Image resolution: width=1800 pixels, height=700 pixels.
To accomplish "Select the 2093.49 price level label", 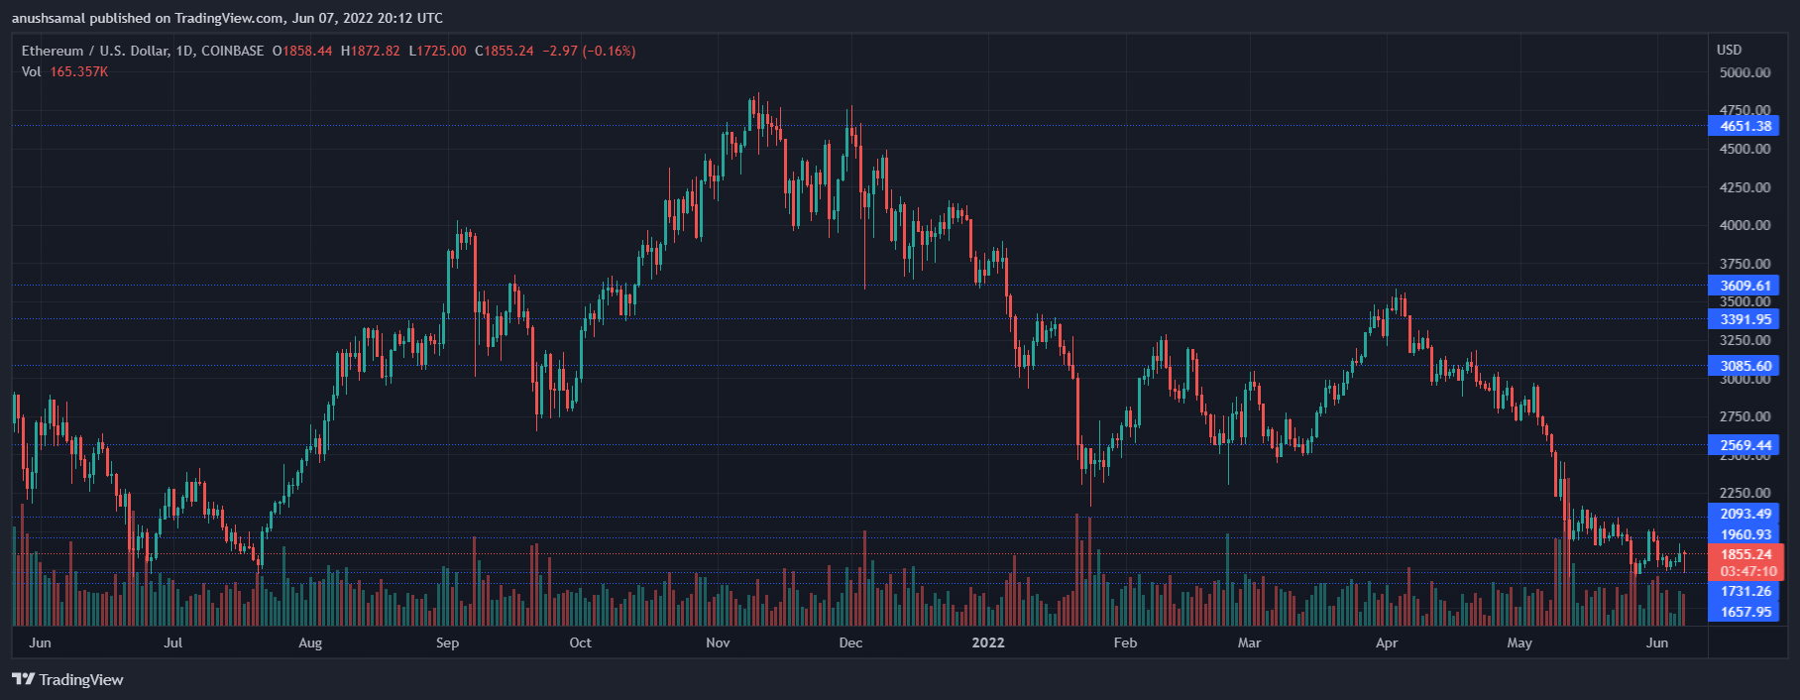I will [x=1744, y=514].
